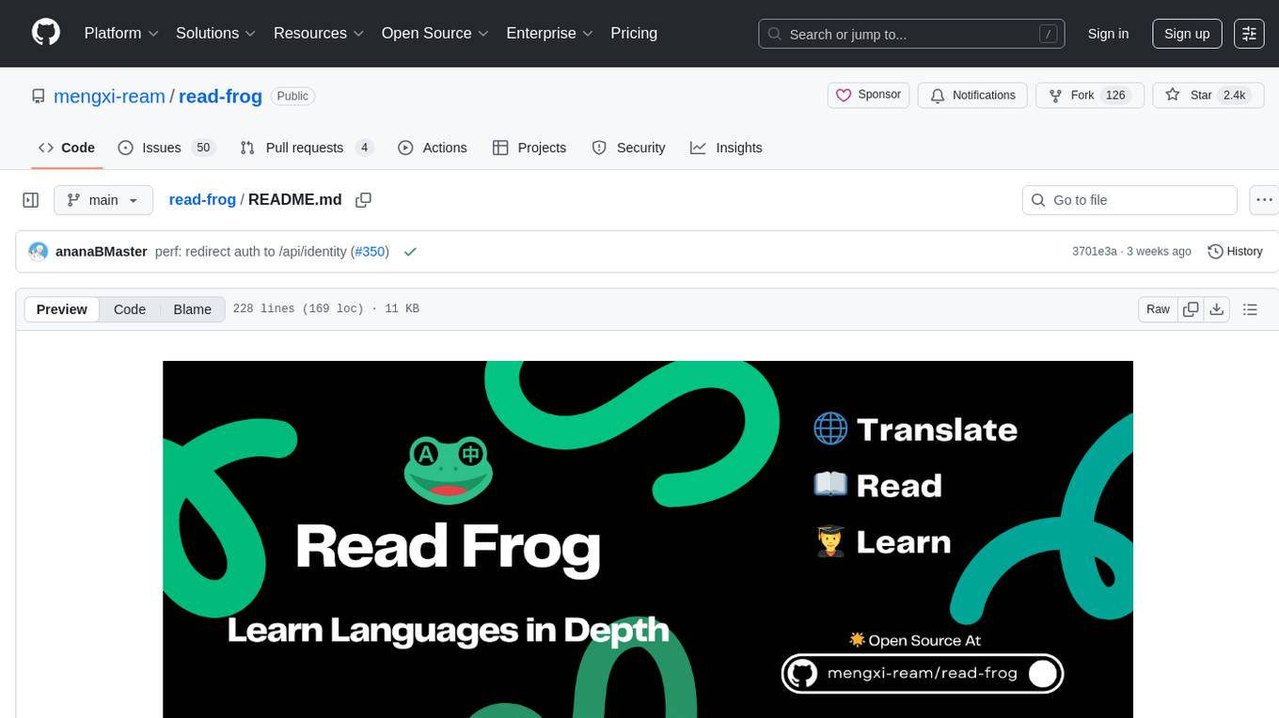Copy raw file contents icon
Viewport: 1279px width, 718px height.
[1191, 309]
